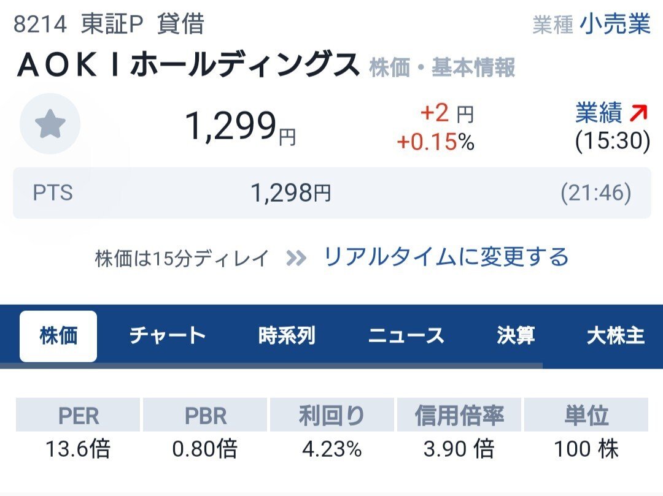Click the PER header cell

click(x=78, y=416)
